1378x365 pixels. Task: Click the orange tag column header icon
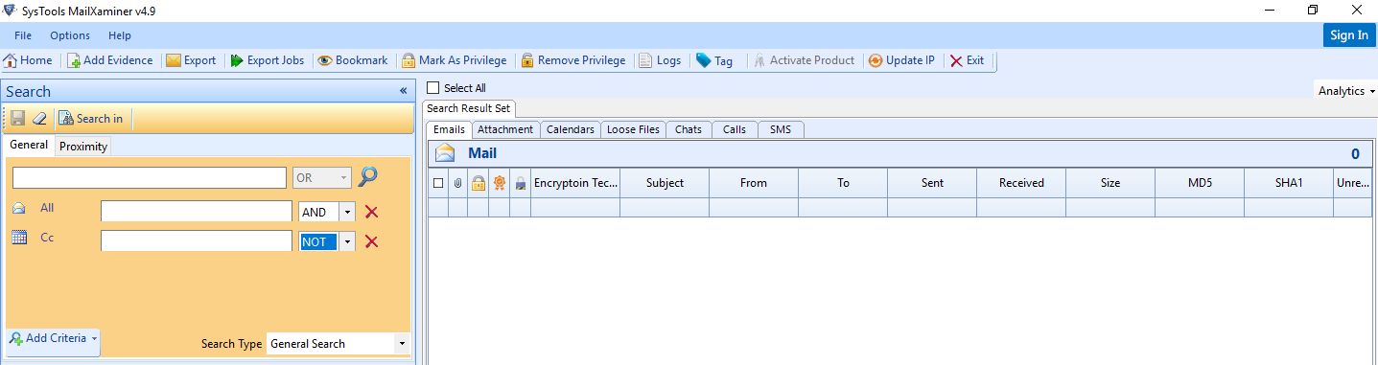499,183
